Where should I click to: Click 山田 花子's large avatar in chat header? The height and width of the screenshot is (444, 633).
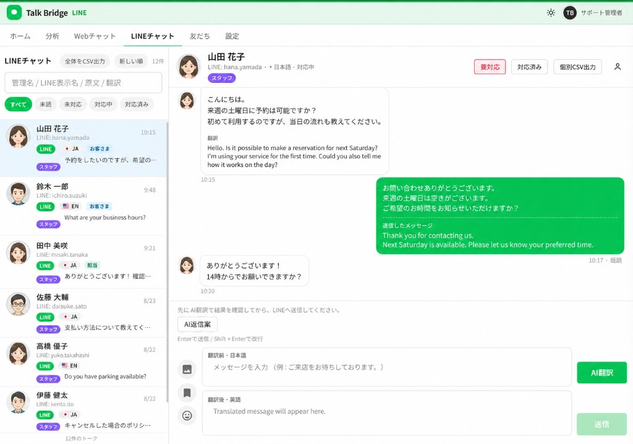point(189,66)
